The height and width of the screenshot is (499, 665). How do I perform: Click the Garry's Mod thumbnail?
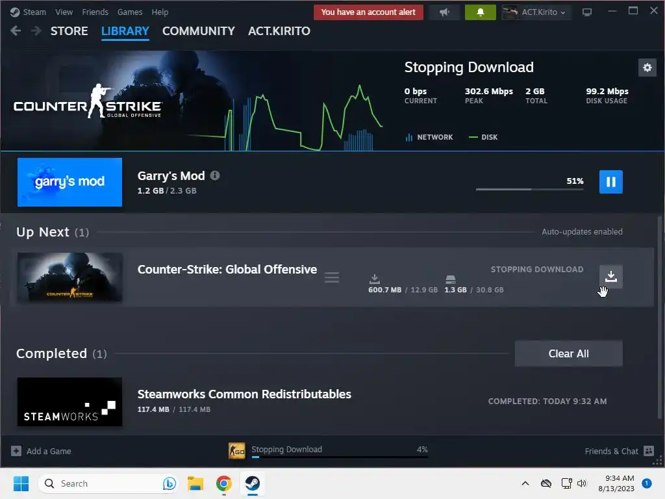point(69,182)
